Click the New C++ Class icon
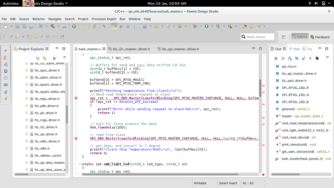The image size is (334, 188). (180, 26)
